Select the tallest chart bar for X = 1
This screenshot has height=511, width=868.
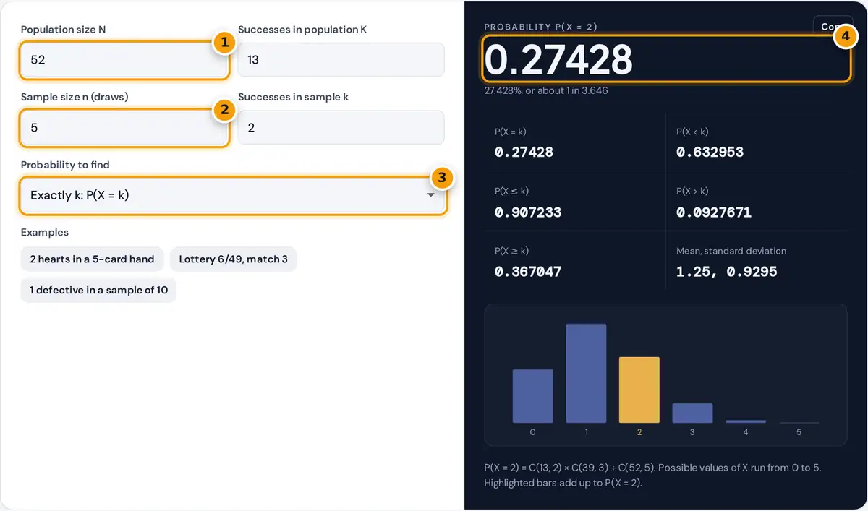pyautogui.click(x=586, y=373)
